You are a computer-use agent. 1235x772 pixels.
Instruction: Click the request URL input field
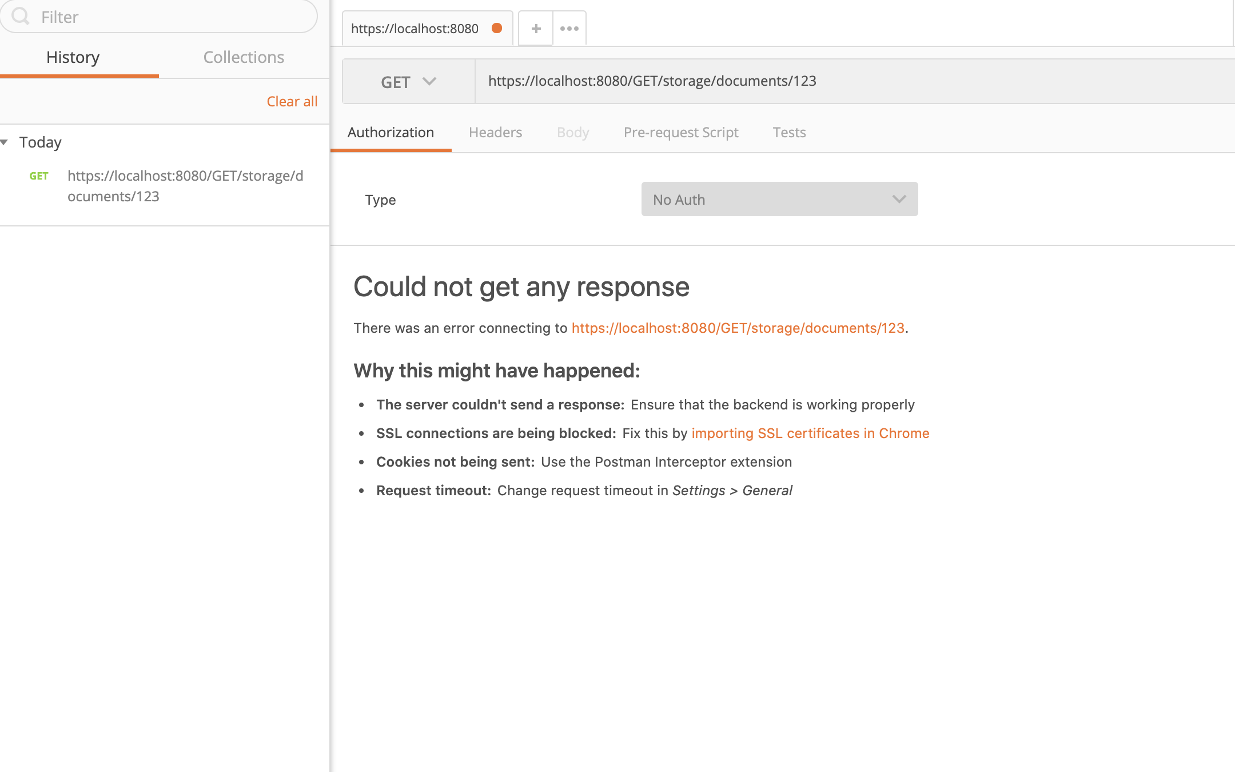(855, 81)
